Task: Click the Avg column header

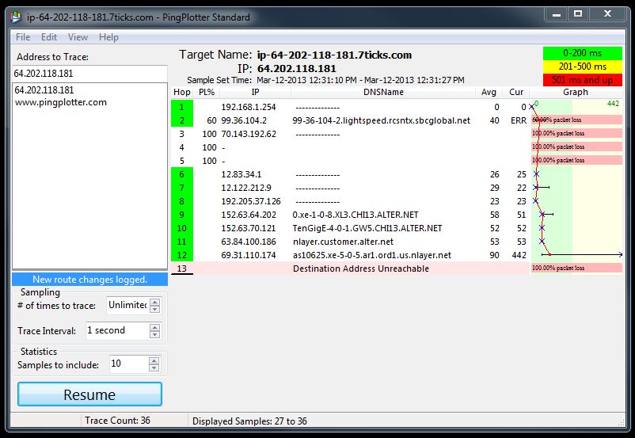Action: click(489, 92)
